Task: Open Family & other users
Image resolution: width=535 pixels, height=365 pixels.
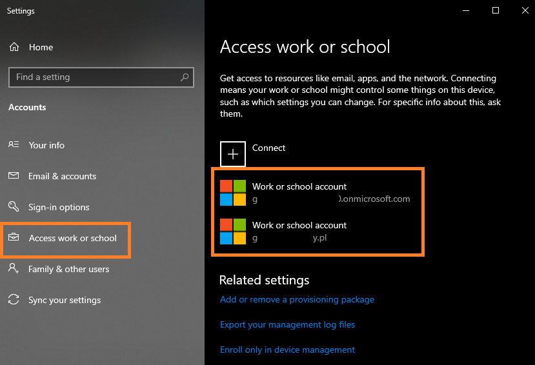Action: click(68, 269)
